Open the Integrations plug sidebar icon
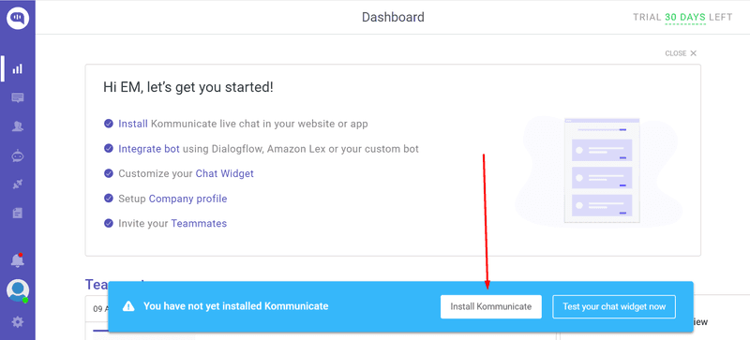Viewport: 750px width, 340px height. (18, 185)
